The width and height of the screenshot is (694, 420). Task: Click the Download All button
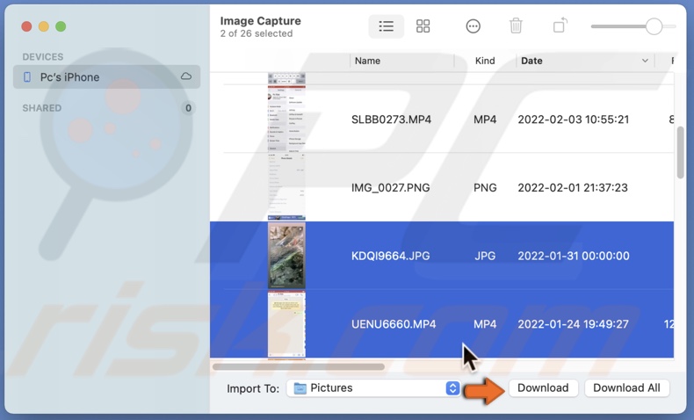626,388
